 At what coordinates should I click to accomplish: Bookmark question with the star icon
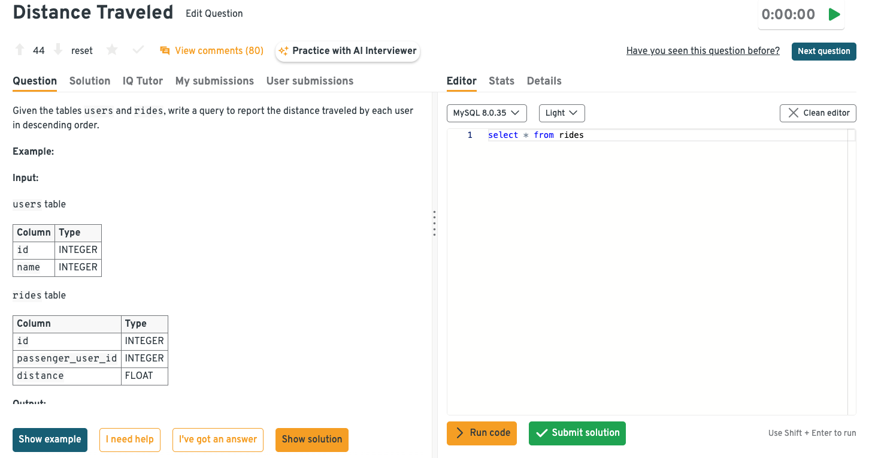(x=112, y=50)
